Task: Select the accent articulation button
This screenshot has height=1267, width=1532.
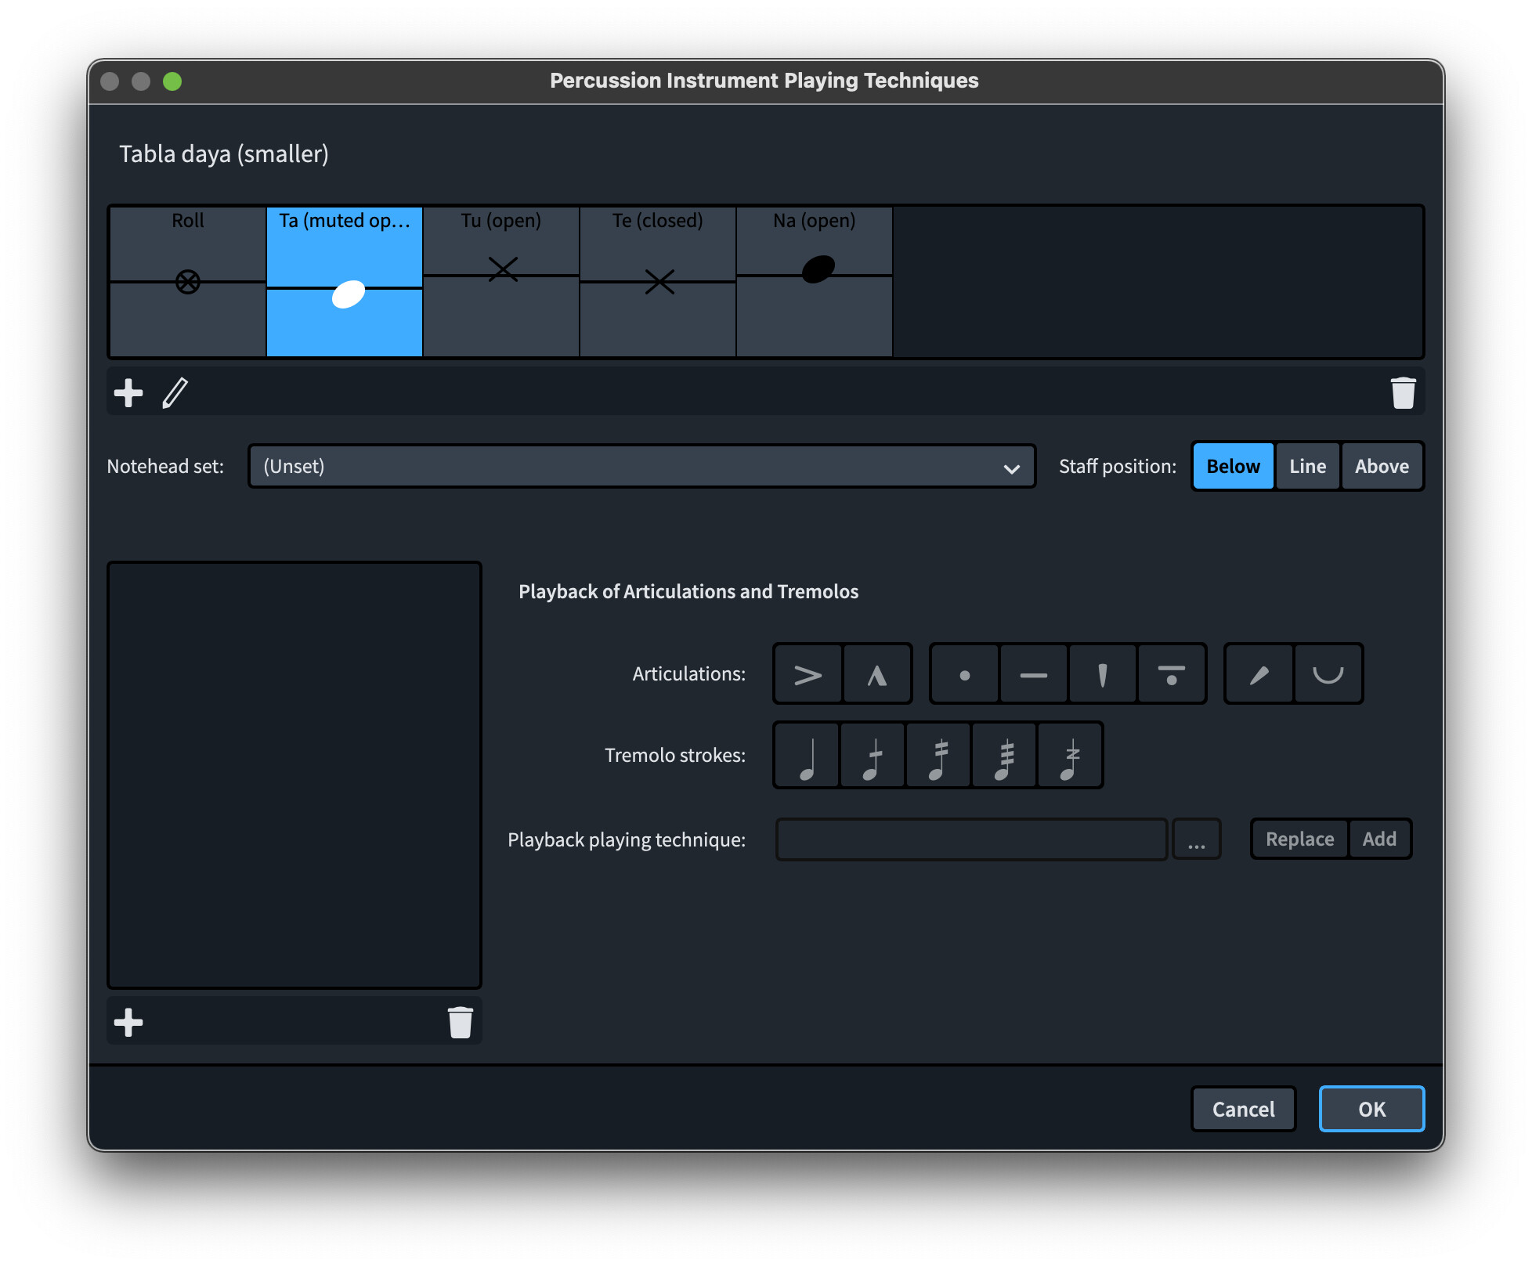Action: (808, 674)
